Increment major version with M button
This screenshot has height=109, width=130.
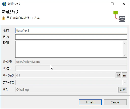click(x=119, y=75)
